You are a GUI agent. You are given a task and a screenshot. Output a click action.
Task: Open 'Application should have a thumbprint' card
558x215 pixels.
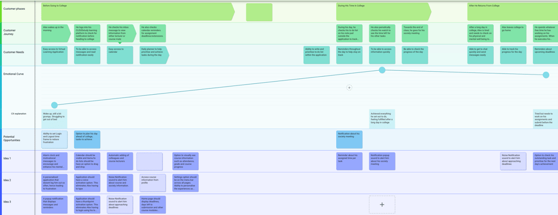pyautogui.click(x=87, y=205)
